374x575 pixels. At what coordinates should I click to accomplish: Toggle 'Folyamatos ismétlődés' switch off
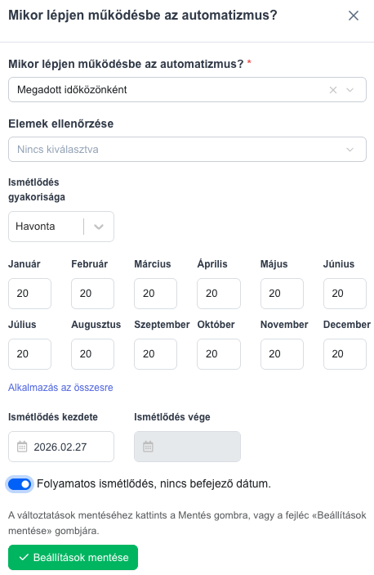[20, 484]
